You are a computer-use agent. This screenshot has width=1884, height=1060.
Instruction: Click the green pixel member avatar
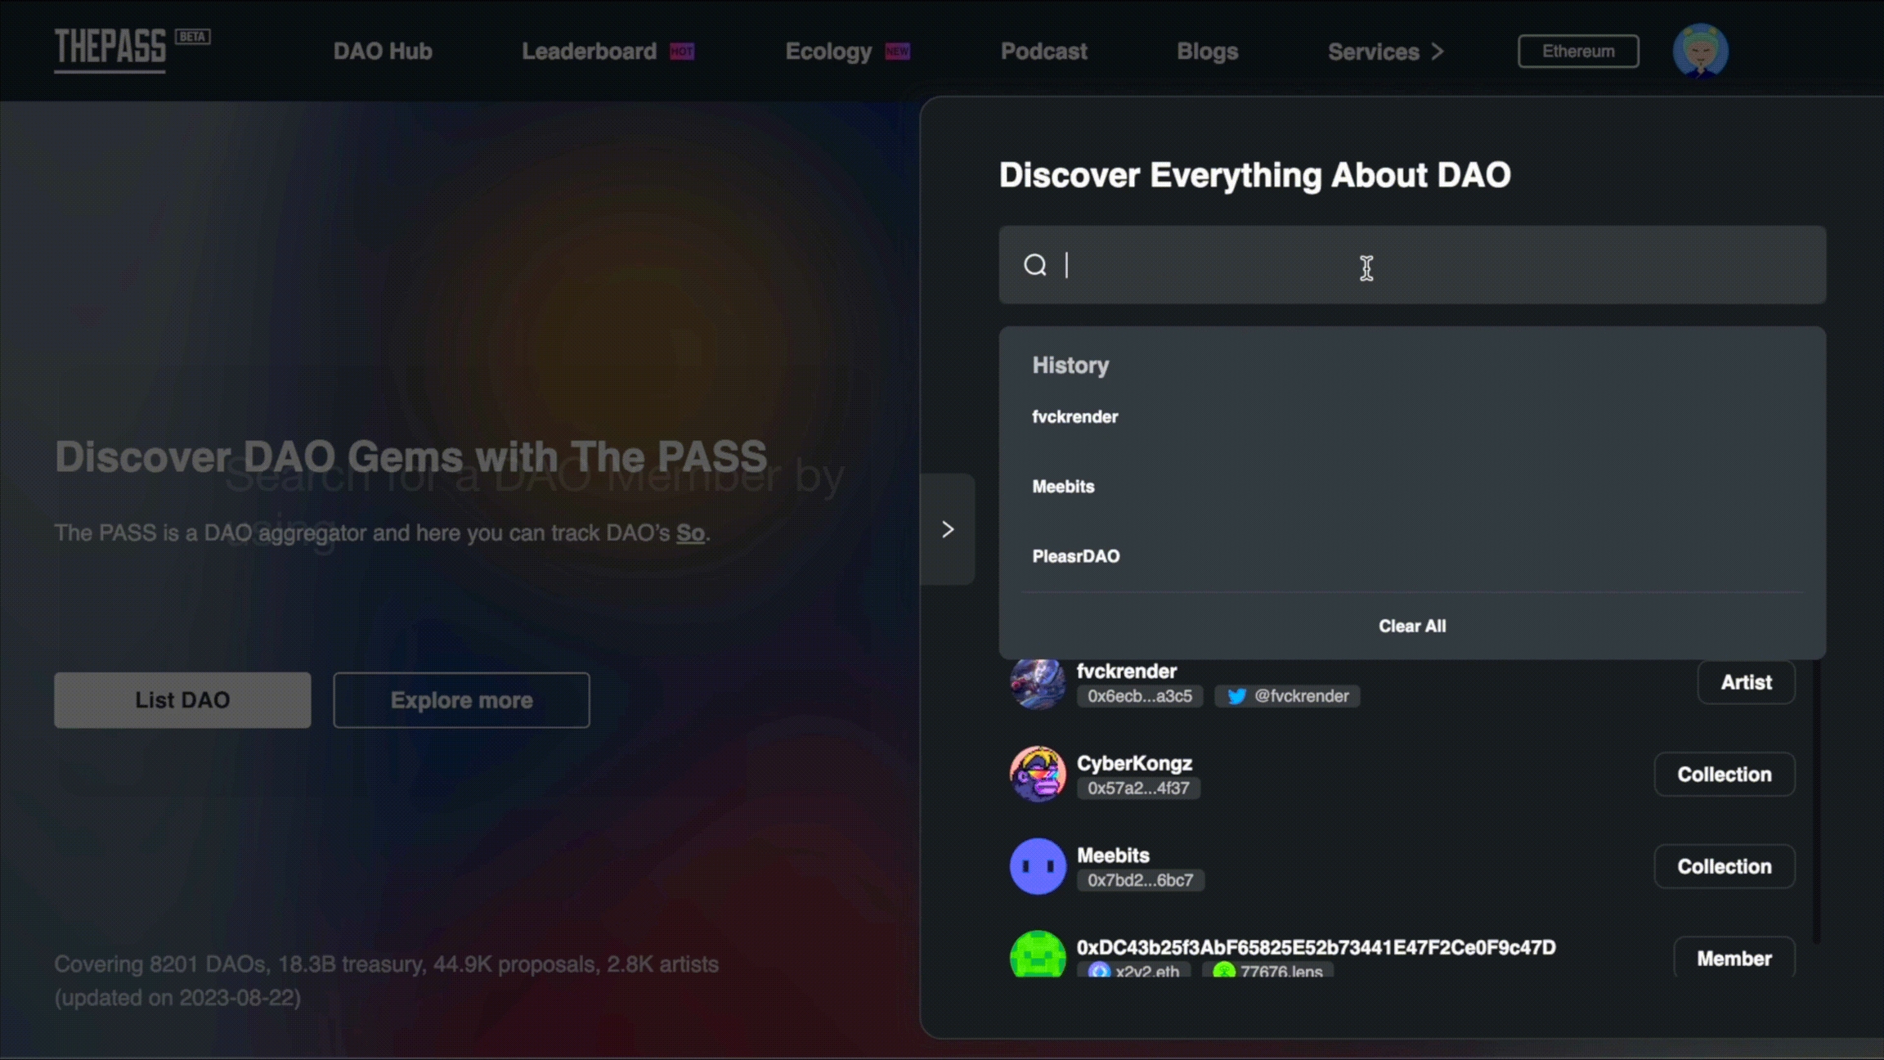point(1037,954)
